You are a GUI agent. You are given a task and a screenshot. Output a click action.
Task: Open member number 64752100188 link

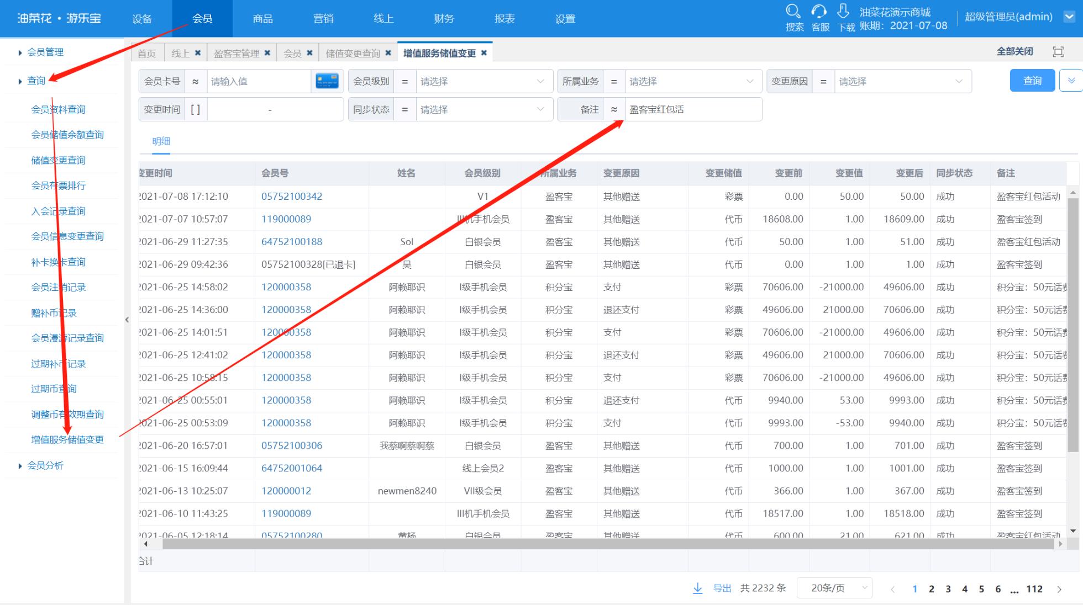[292, 242]
